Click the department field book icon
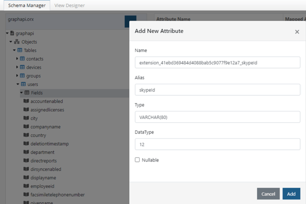 click(x=26, y=152)
